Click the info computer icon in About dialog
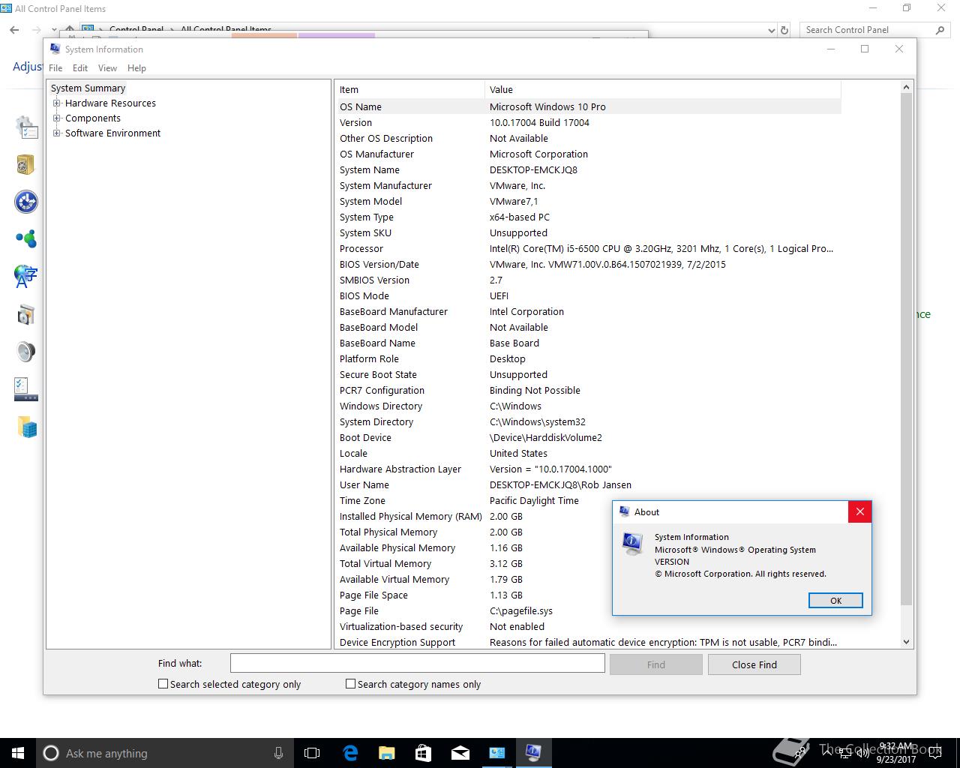960x768 pixels. click(632, 542)
